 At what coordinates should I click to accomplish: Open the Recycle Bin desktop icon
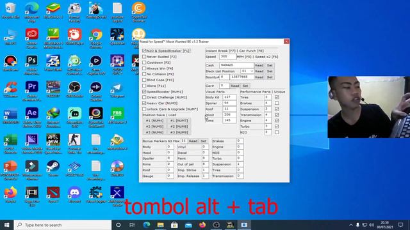coord(10,10)
